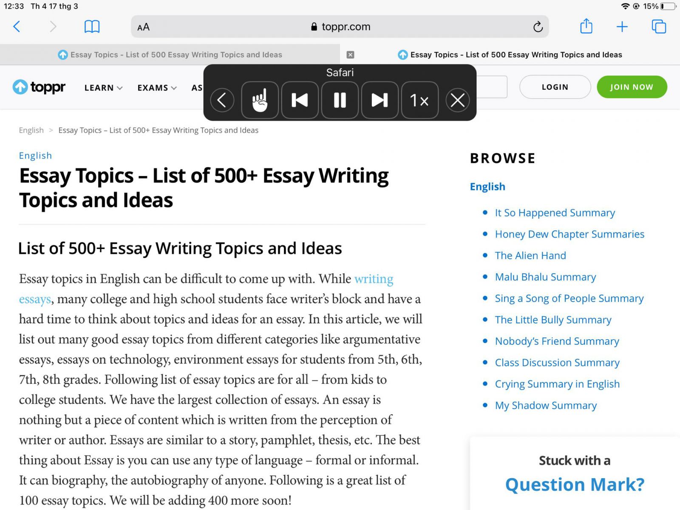
Task: Tap the toppr.com address bar
Action: tap(340, 27)
